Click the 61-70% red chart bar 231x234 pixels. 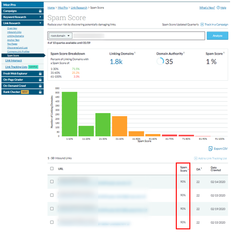(169, 135)
